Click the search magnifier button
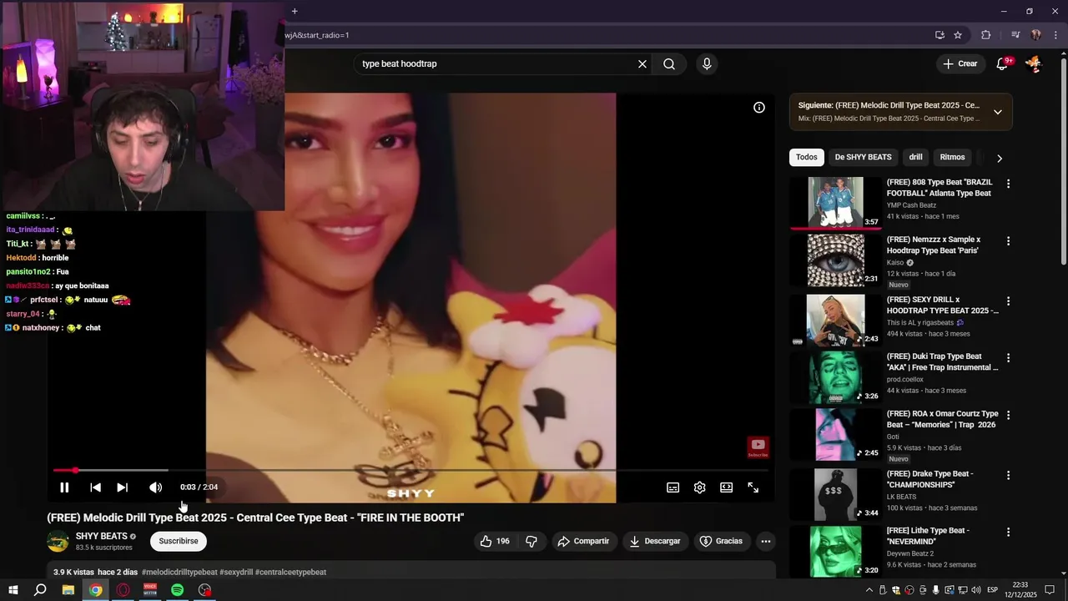1068x601 pixels. pos(669,64)
